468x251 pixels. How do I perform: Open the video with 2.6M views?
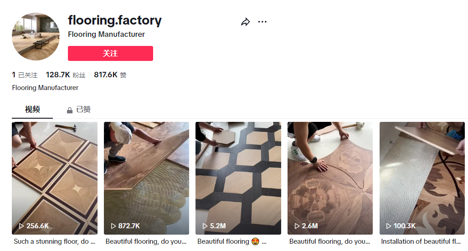(x=330, y=178)
